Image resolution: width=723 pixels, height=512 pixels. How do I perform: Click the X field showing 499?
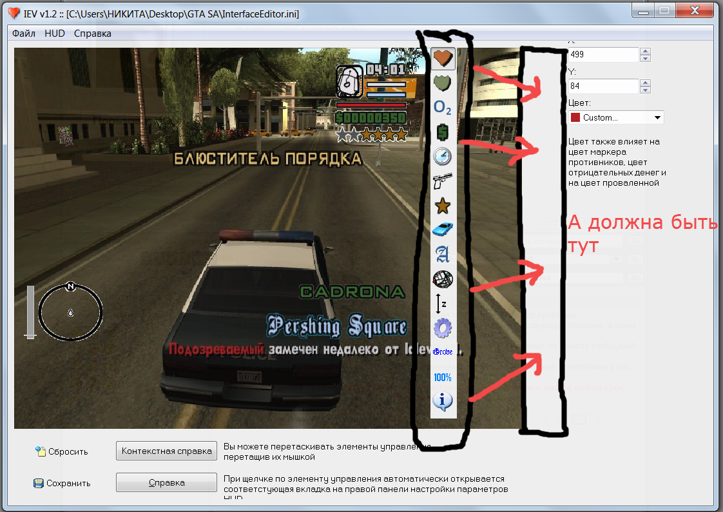[x=604, y=54]
